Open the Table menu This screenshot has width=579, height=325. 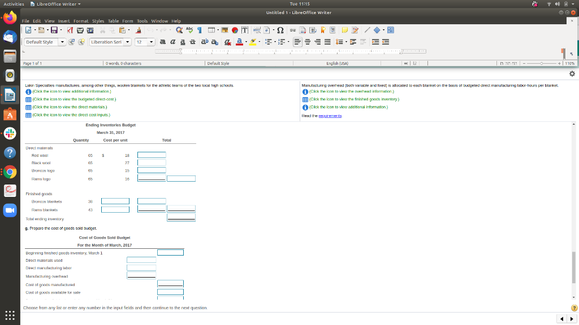tap(113, 21)
